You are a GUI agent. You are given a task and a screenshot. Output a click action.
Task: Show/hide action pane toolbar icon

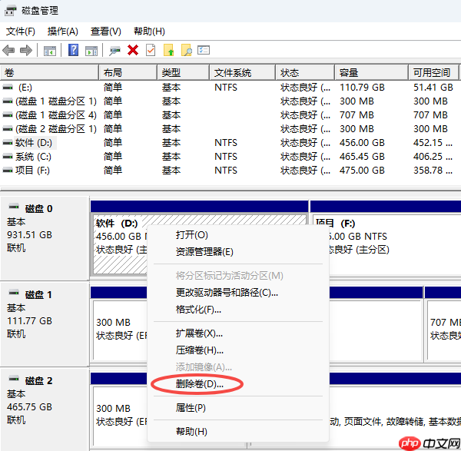click(91, 51)
